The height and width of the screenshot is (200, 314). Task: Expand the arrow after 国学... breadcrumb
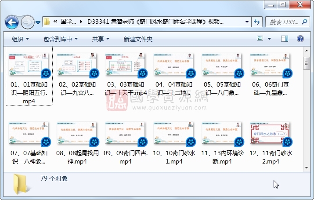pos(81,22)
